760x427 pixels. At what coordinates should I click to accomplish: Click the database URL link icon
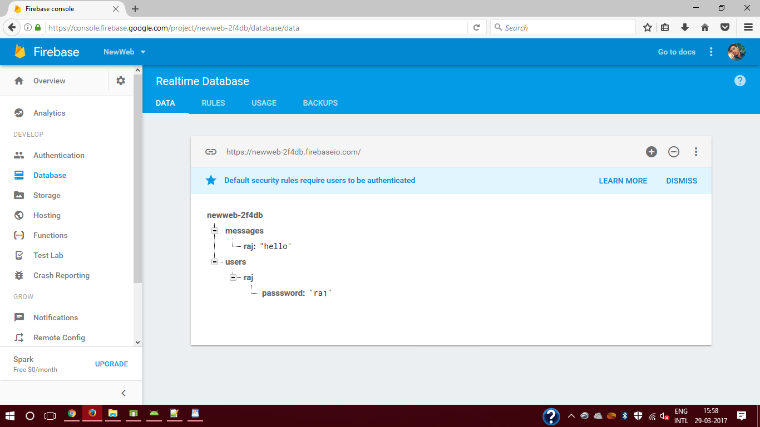click(210, 152)
